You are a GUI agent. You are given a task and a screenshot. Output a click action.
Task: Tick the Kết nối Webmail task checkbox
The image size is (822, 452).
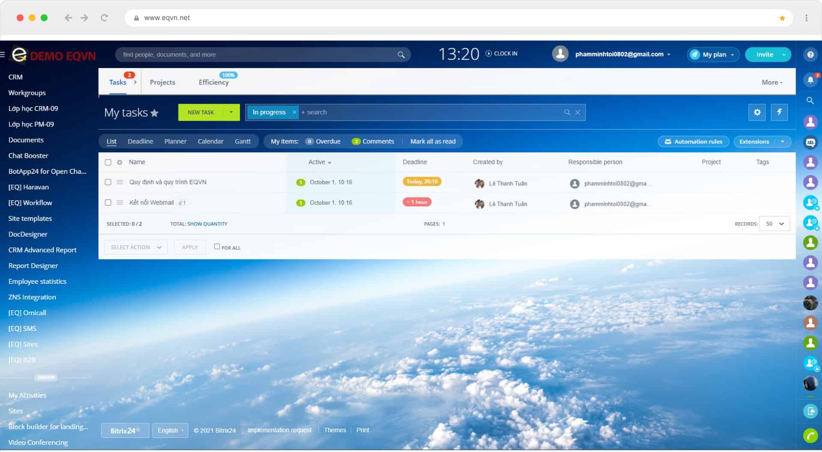pyautogui.click(x=108, y=202)
